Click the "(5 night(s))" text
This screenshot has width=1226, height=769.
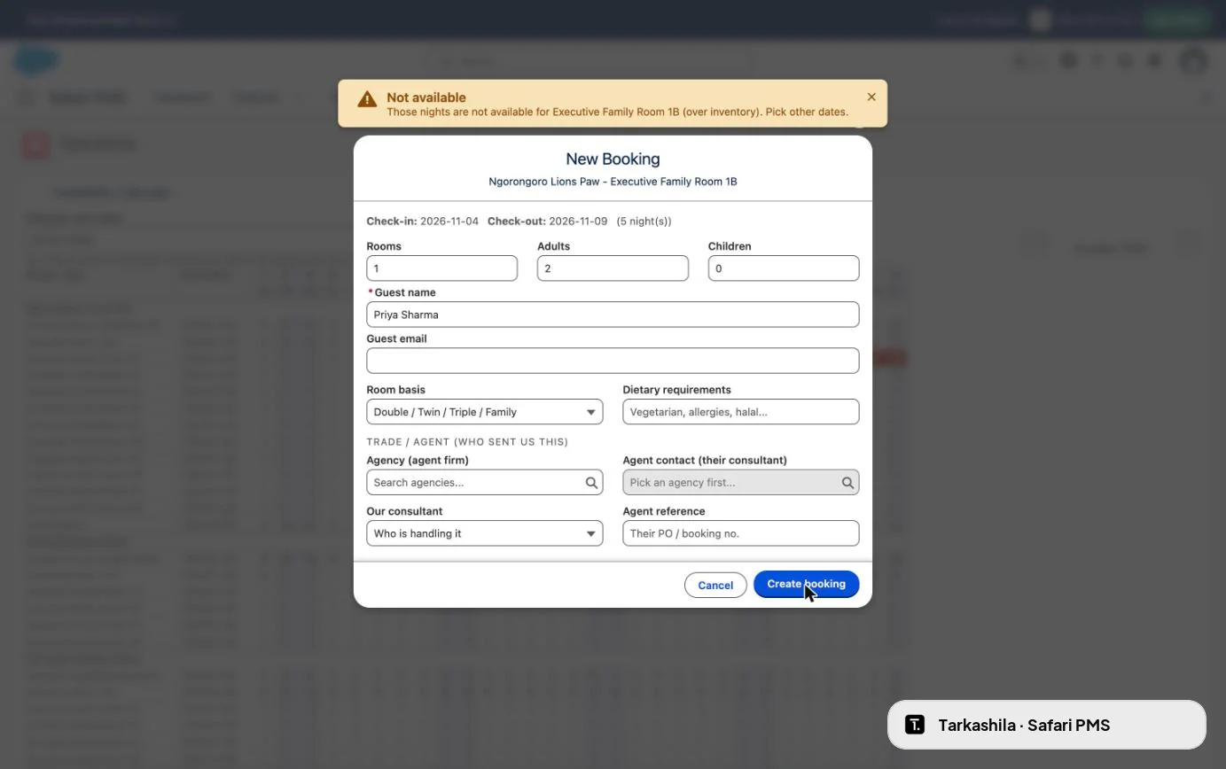point(644,221)
